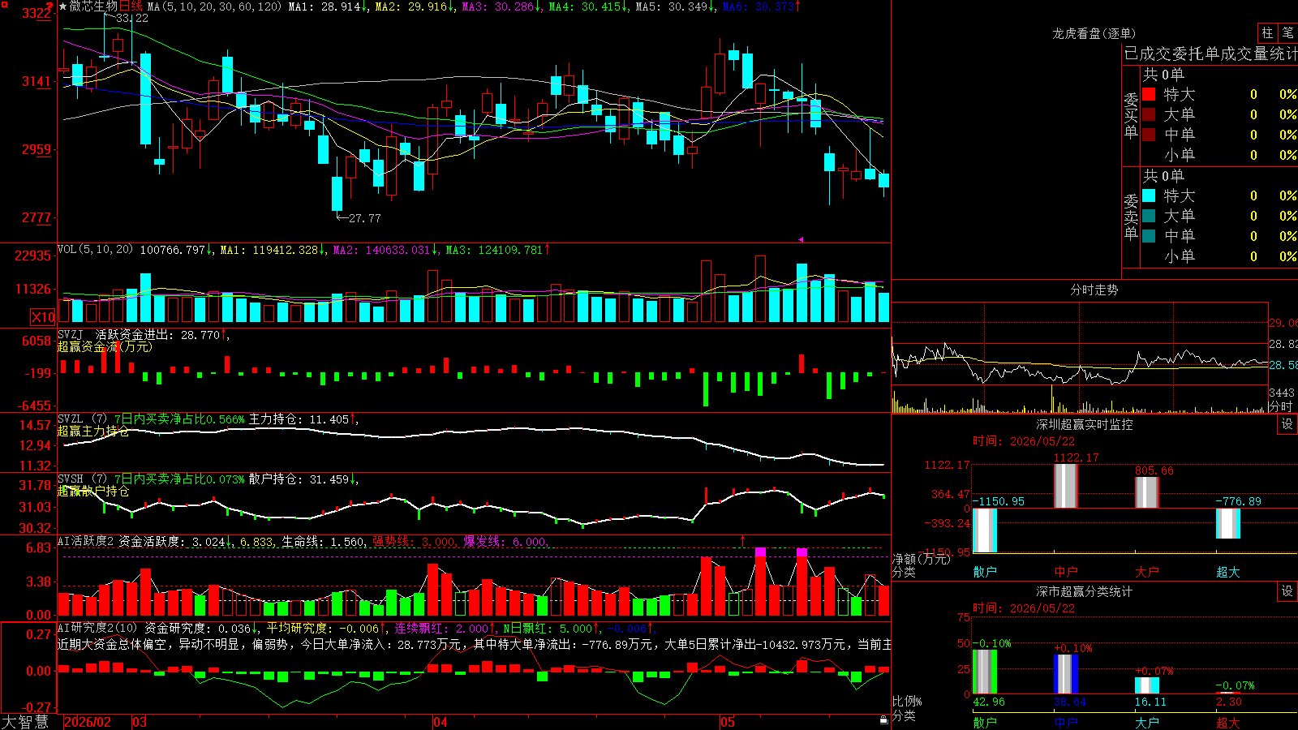Click the 主力持仓: 11.405 value
Image resolution: width=1298 pixels, height=730 pixels.
click(x=302, y=419)
